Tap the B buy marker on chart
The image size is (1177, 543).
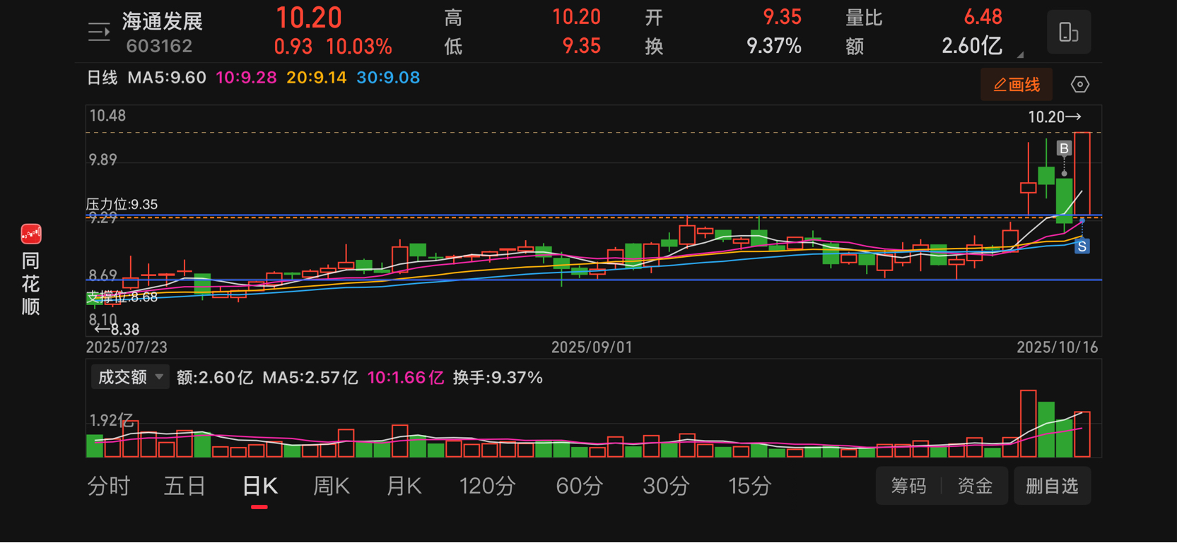click(x=1064, y=148)
